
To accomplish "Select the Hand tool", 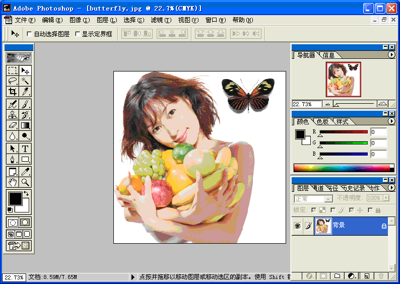I will [x=13, y=182].
